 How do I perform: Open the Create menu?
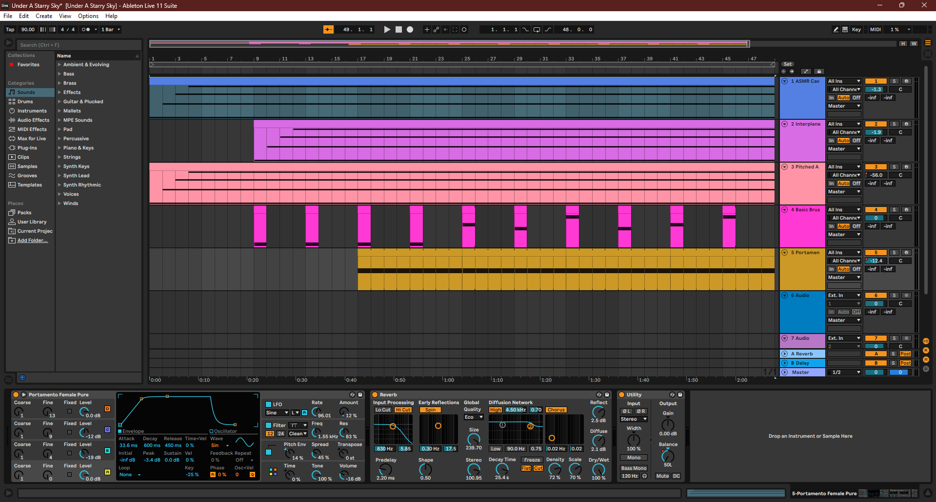tap(44, 16)
